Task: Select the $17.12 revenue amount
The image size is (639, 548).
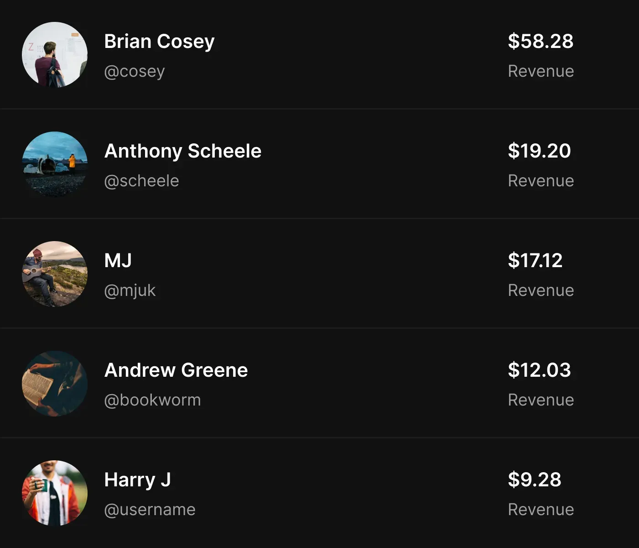Action: click(535, 261)
